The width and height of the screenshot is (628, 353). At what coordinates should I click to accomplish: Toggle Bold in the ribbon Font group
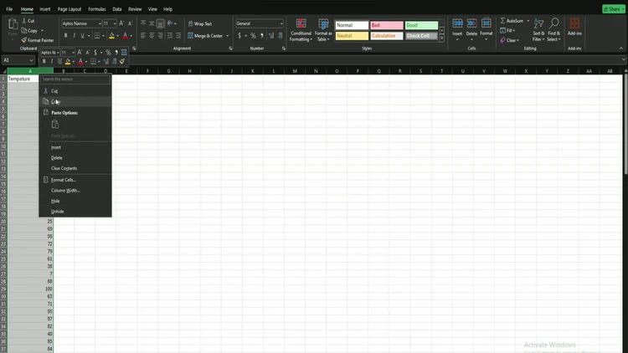coord(65,36)
